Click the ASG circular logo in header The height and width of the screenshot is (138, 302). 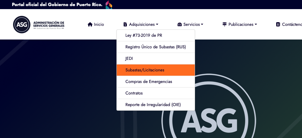22,25
